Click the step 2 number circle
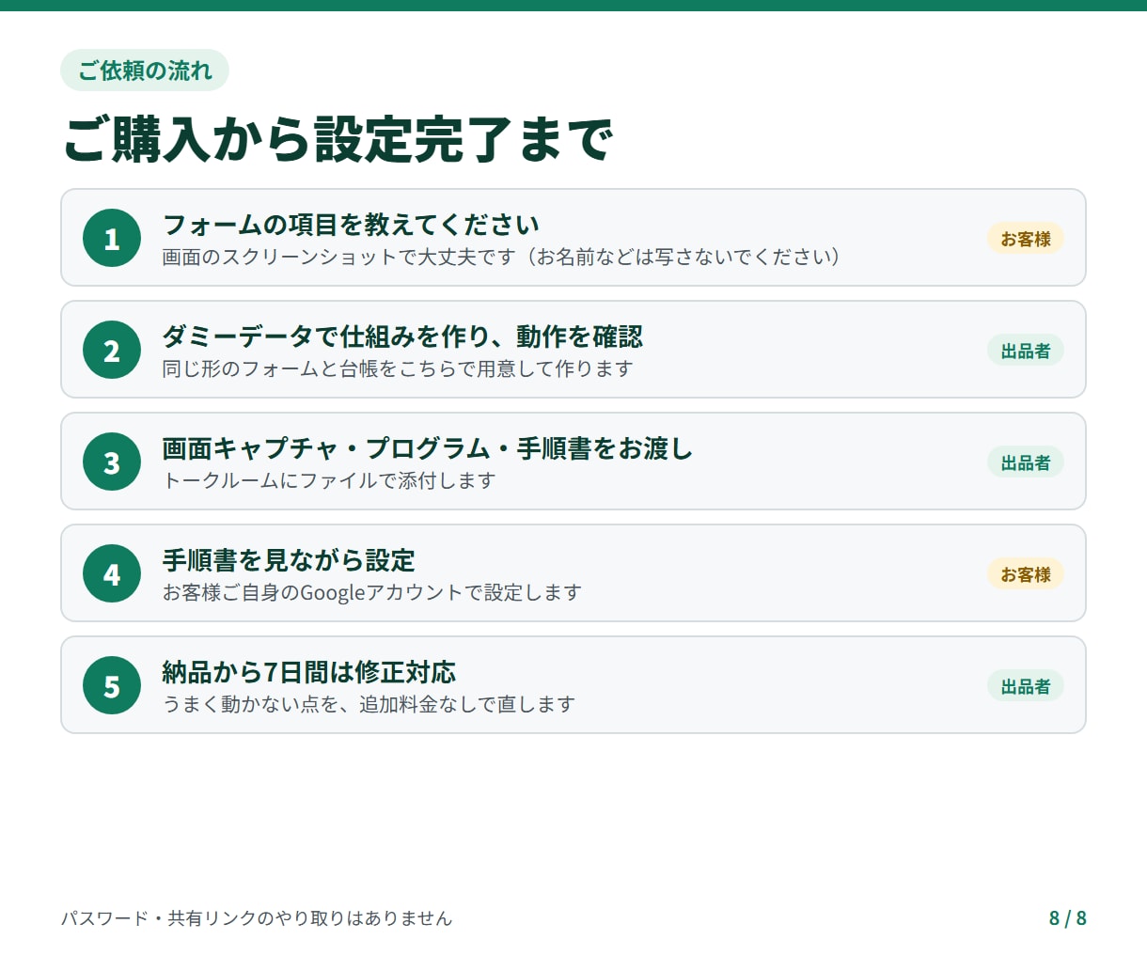Image resolution: width=1147 pixels, height=955 pixels. click(112, 350)
